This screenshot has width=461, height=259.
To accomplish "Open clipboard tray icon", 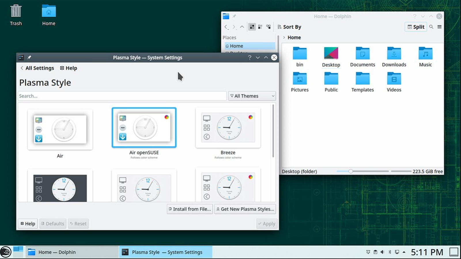I will tap(375, 252).
